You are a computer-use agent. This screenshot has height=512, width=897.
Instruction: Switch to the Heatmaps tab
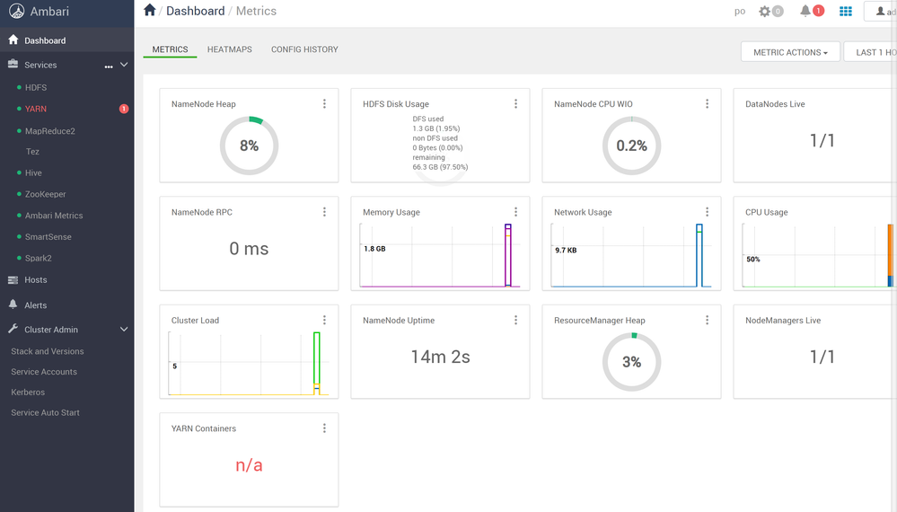pos(229,49)
